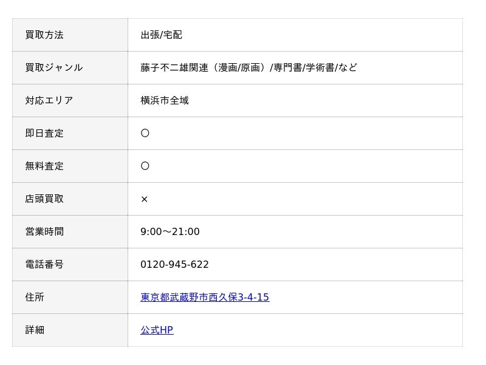The width and height of the screenshot is (486, 365).
Task: Select the 買取方法 header cell
Action: click(x=70, y=35)
